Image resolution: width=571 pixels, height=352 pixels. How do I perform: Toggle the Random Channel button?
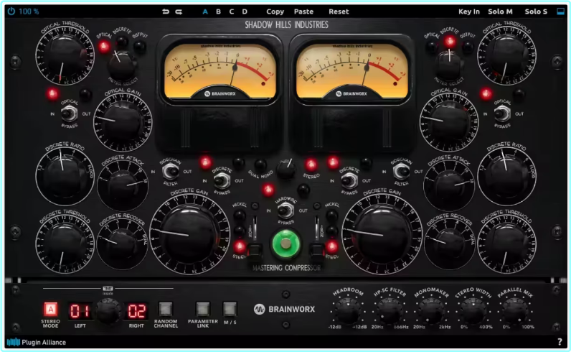(165, 310)
